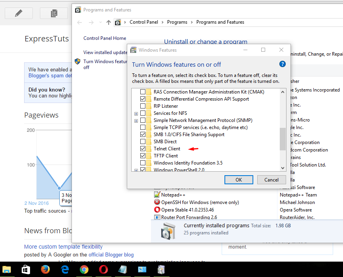Click the Windows Features list scrollbar thumb

point(282,138)
